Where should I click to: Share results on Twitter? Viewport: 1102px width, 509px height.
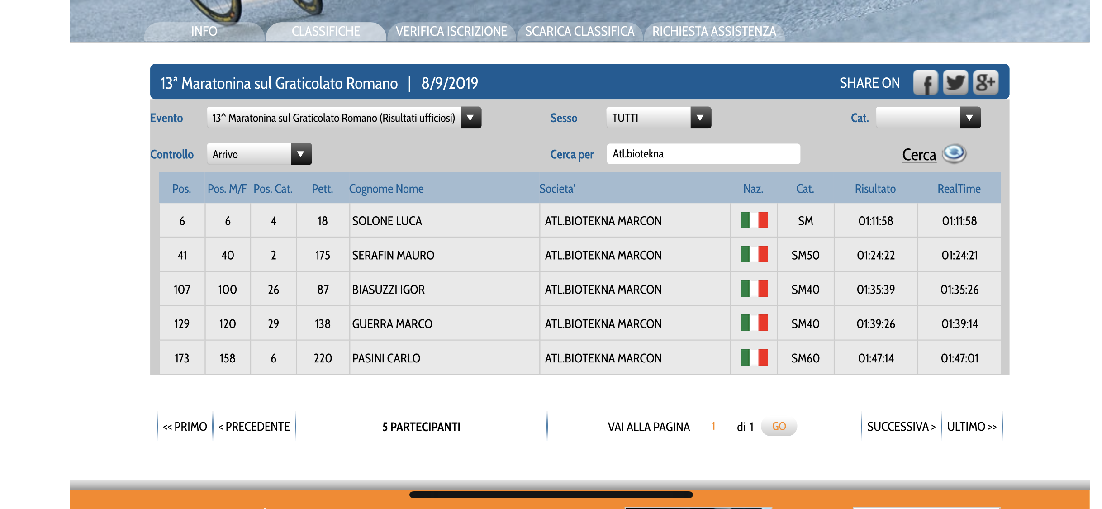pyautogui.click(x=955, y=83)
